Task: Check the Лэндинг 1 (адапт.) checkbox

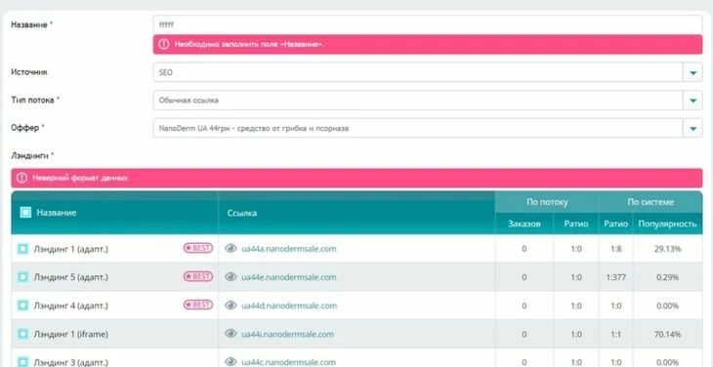Action: [x=22, y=249]
